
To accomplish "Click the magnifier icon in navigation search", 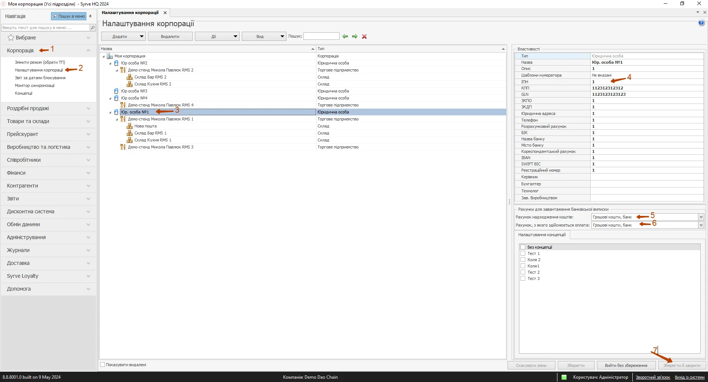I will pos(93,28).
